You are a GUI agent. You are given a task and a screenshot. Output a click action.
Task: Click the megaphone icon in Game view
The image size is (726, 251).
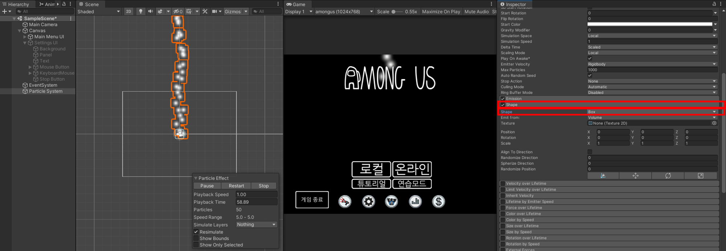tap(345, 201)
